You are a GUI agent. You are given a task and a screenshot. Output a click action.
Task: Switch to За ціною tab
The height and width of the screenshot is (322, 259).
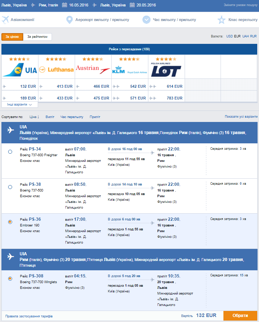12,37
